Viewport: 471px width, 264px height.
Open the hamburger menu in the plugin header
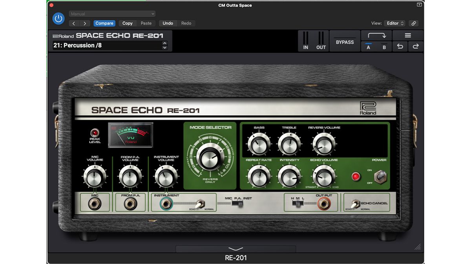(x=408, y=35)
